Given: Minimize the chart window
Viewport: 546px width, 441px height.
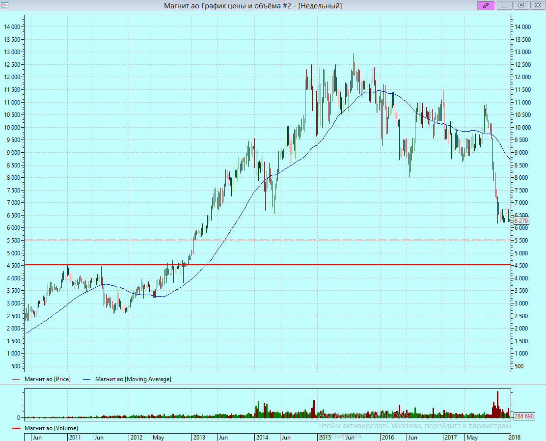Looking at the screenshot, I should [504, 5].
